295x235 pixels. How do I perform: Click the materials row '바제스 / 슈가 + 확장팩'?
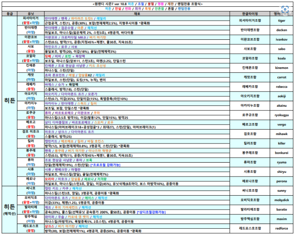point(137,85)
